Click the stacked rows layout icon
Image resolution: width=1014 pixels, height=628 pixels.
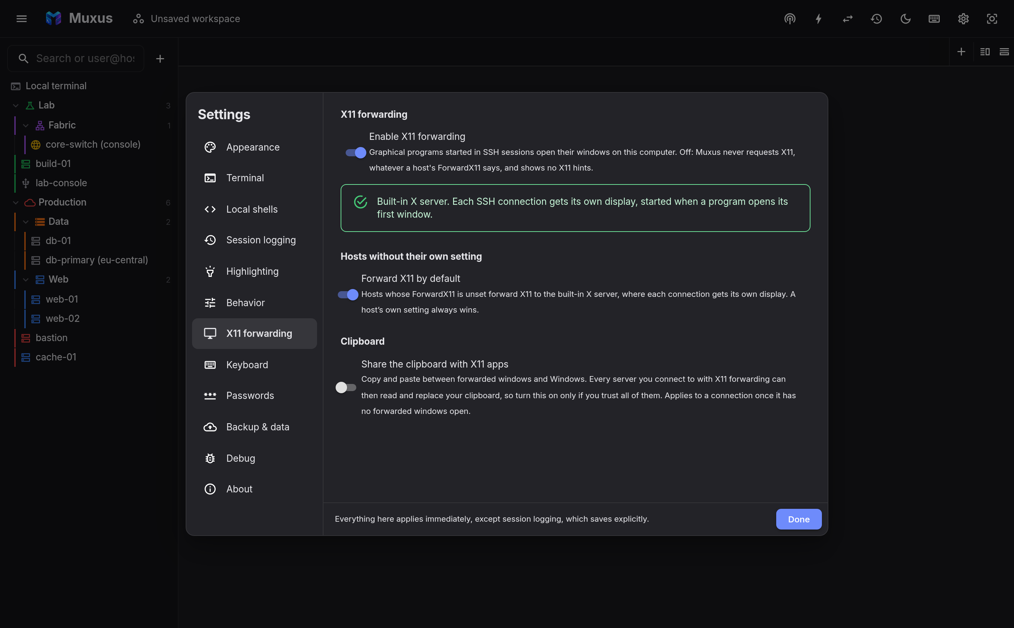(1004, 51)
